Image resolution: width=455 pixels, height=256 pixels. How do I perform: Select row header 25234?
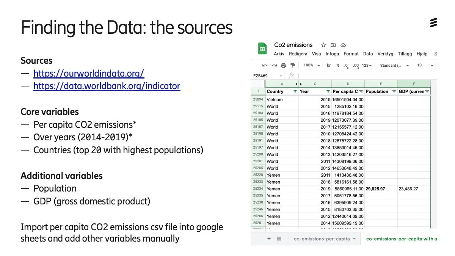(x=258, y=189)
